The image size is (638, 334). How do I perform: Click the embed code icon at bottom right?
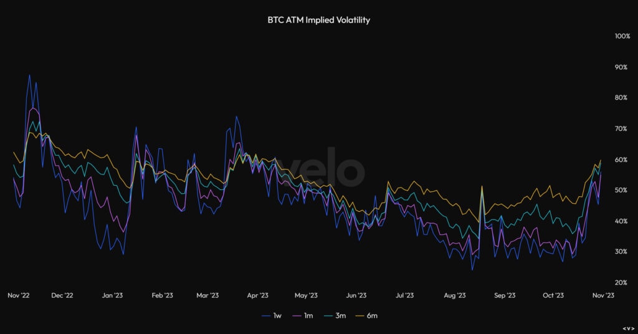(x=628, y=329)
